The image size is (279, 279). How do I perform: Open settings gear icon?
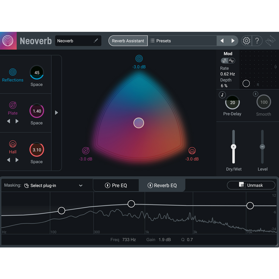pyautogui.click(x=246, y=41)
